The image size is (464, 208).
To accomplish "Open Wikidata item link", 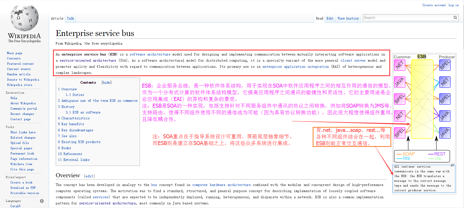I will click(21, 164).
